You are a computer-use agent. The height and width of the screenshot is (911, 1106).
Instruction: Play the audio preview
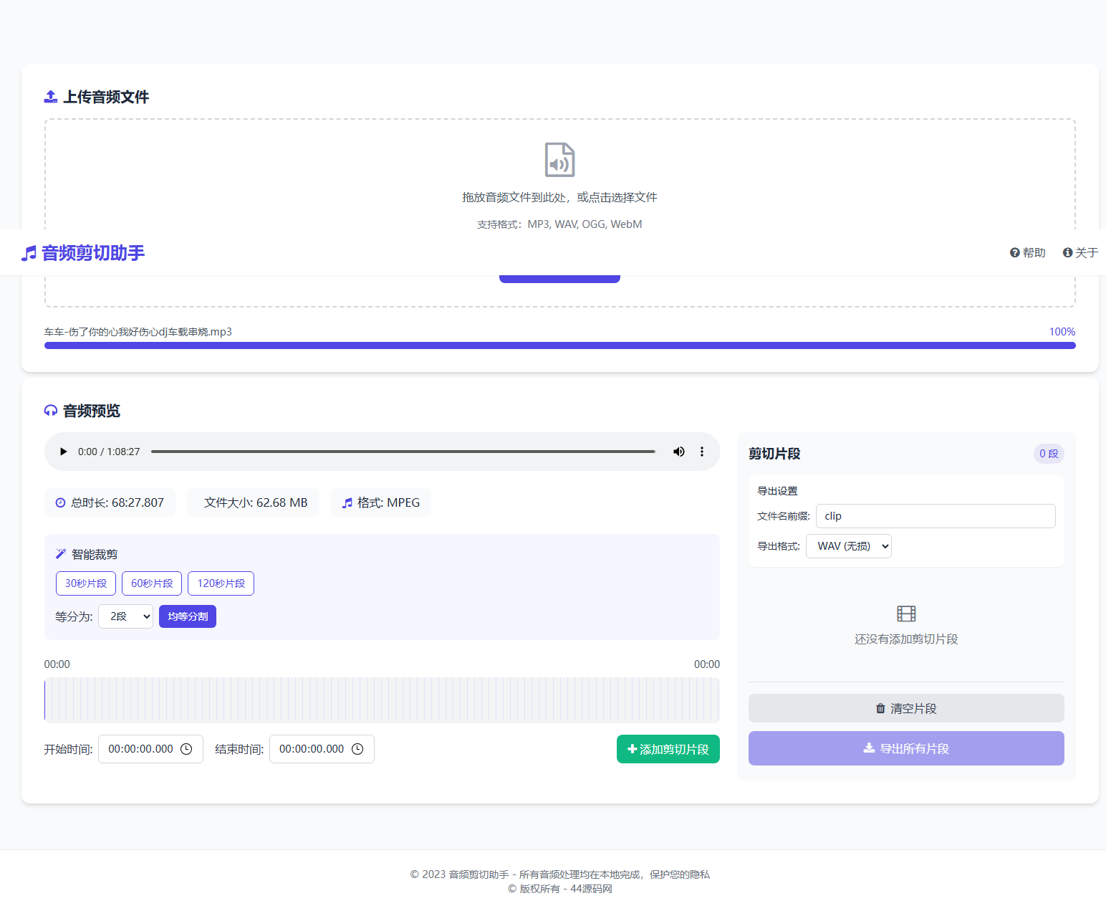(x=64, y=452)
